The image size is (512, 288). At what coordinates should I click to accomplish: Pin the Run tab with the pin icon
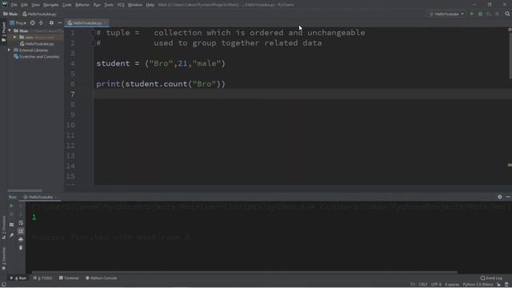point(11,235)
